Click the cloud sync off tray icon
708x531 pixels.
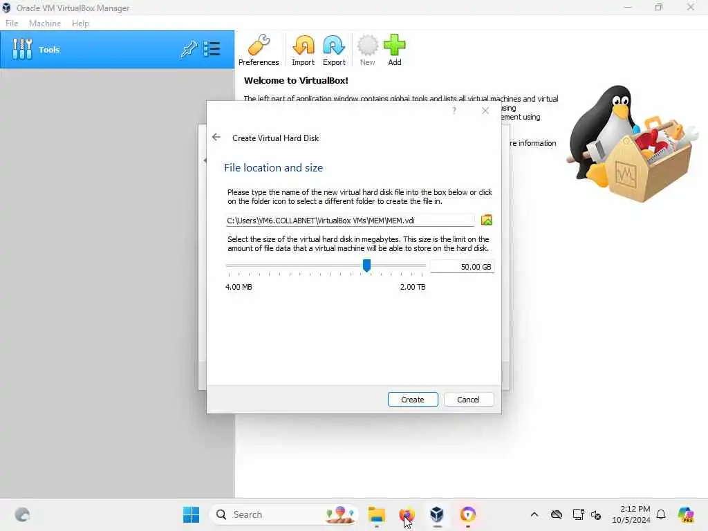pos(557,514)
